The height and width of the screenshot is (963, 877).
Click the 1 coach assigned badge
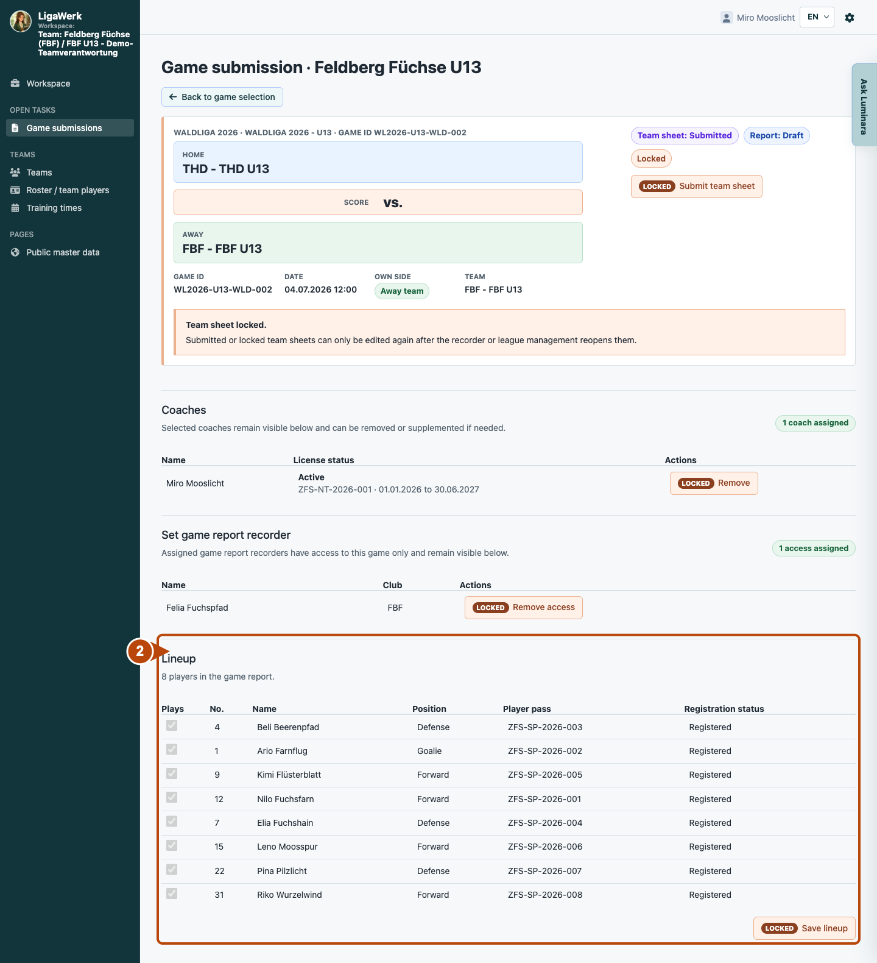815,423
